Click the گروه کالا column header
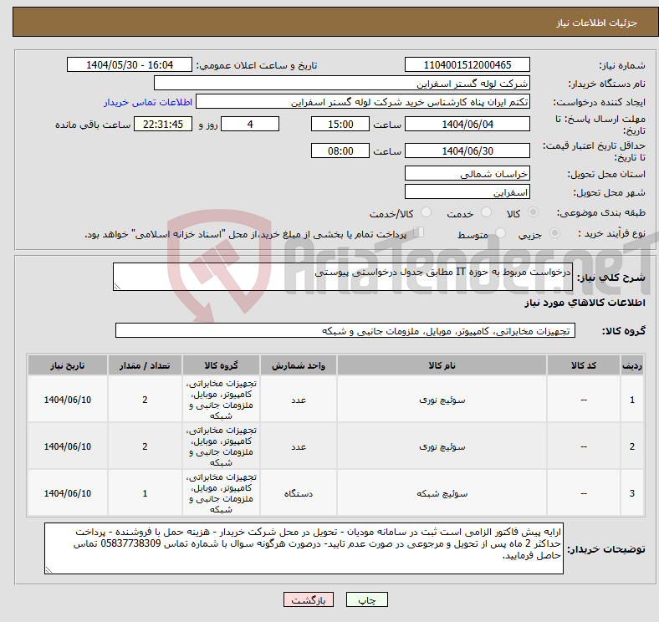659x622 pixels. [221, 365]
